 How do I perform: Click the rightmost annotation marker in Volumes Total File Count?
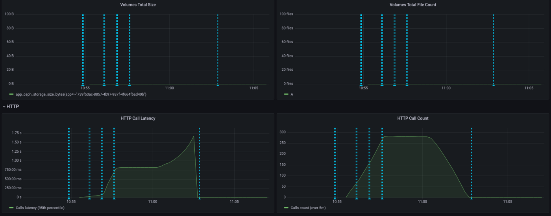pos(494,85)
